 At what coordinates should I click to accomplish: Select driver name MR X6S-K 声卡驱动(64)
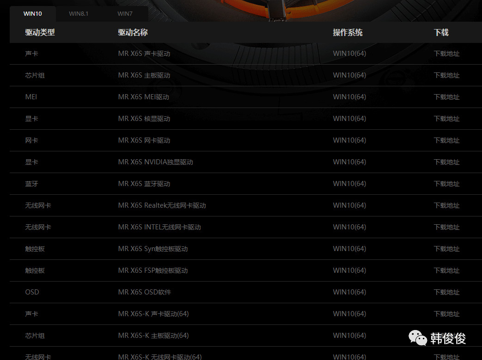[x=153, y=314]
